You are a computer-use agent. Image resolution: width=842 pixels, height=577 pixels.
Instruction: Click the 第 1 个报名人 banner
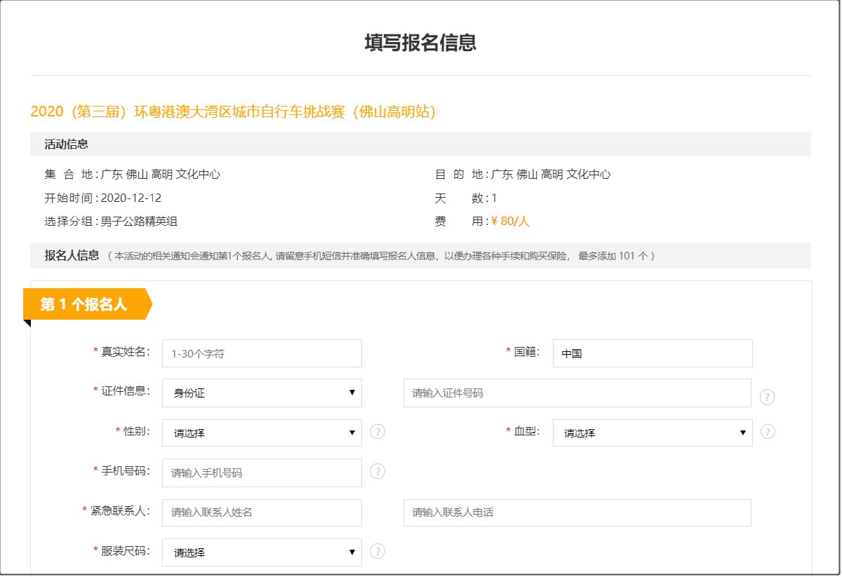84,304
